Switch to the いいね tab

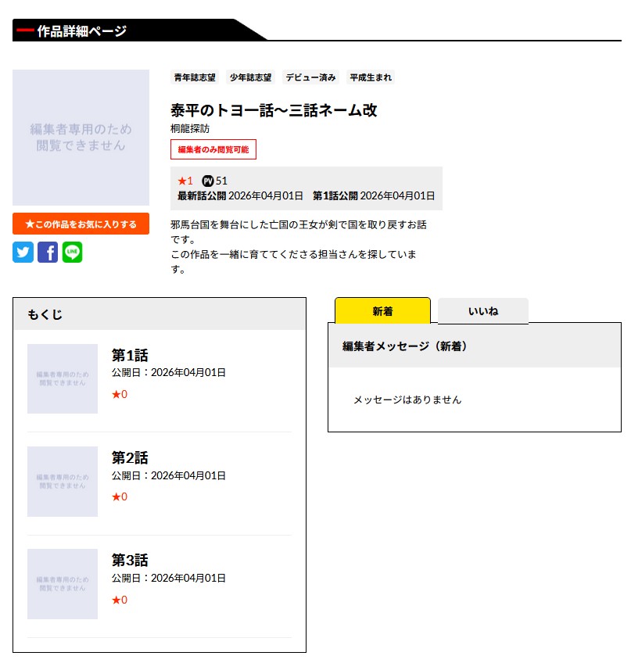[x=482, y=311]
